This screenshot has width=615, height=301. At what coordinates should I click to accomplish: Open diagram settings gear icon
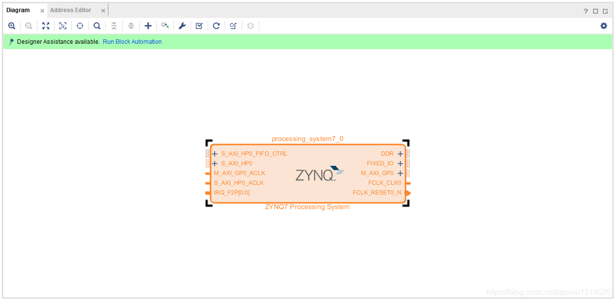click(604, 26)
